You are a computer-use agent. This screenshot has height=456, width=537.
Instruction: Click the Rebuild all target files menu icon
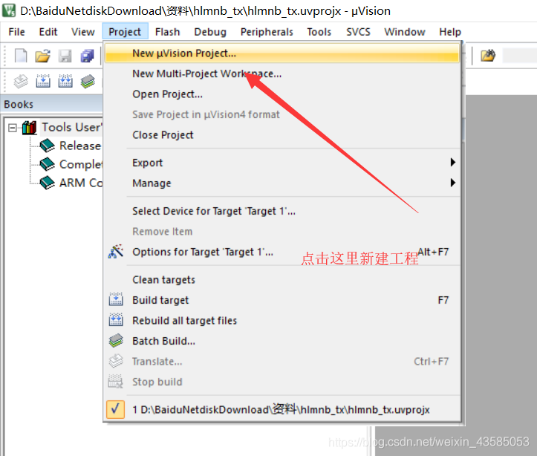click(x=116, y=320)
